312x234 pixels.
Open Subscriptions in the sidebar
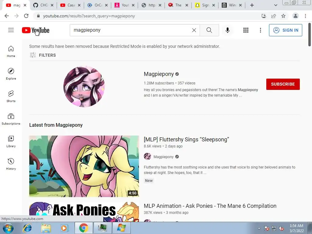click(x=11, y=119)
